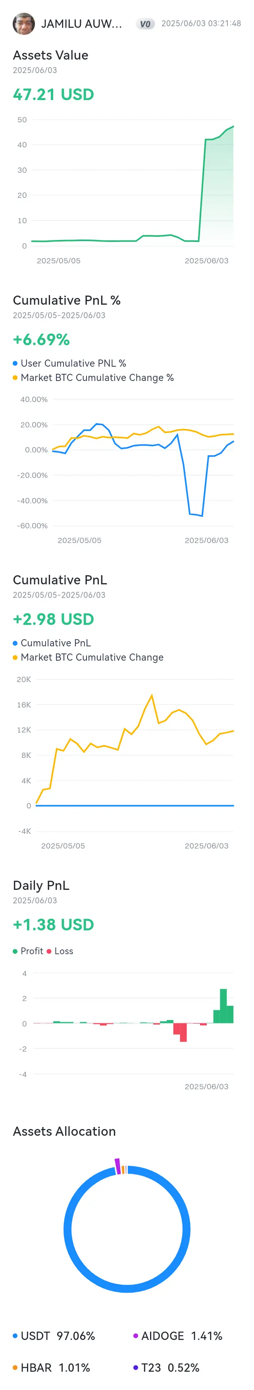Select the Assets Value section title
The image size is (254, 1390).
(51, 55)
